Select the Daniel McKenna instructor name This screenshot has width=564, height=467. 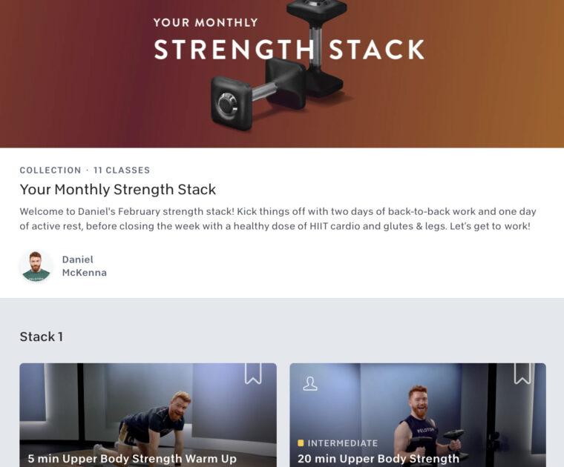[x=84, y=266]
